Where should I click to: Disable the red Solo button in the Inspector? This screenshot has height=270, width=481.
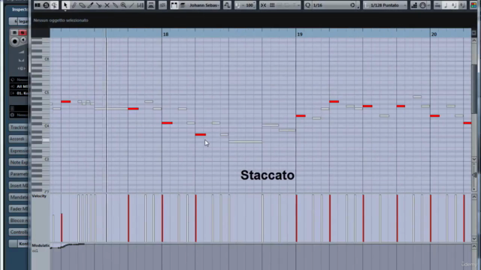pyautogui.click(x=23, y=33)
